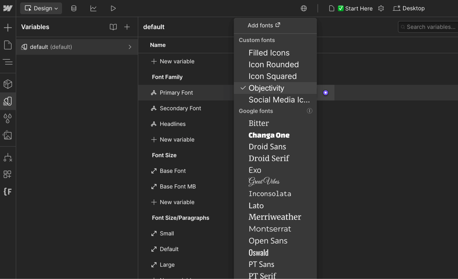The height and width of the screenshot is (279, 458).
Task: Start preview with the play icon
Action: pyautogui.click(x=113, y=8)
